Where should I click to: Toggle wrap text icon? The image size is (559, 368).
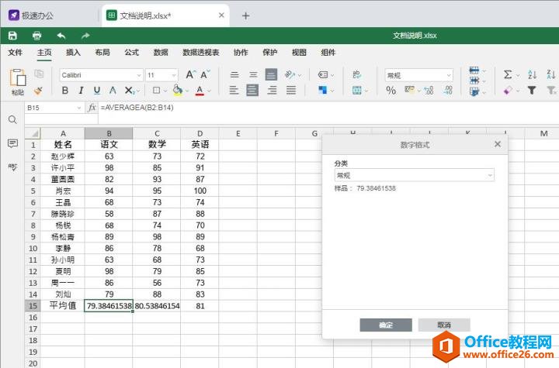pos(356,74)
